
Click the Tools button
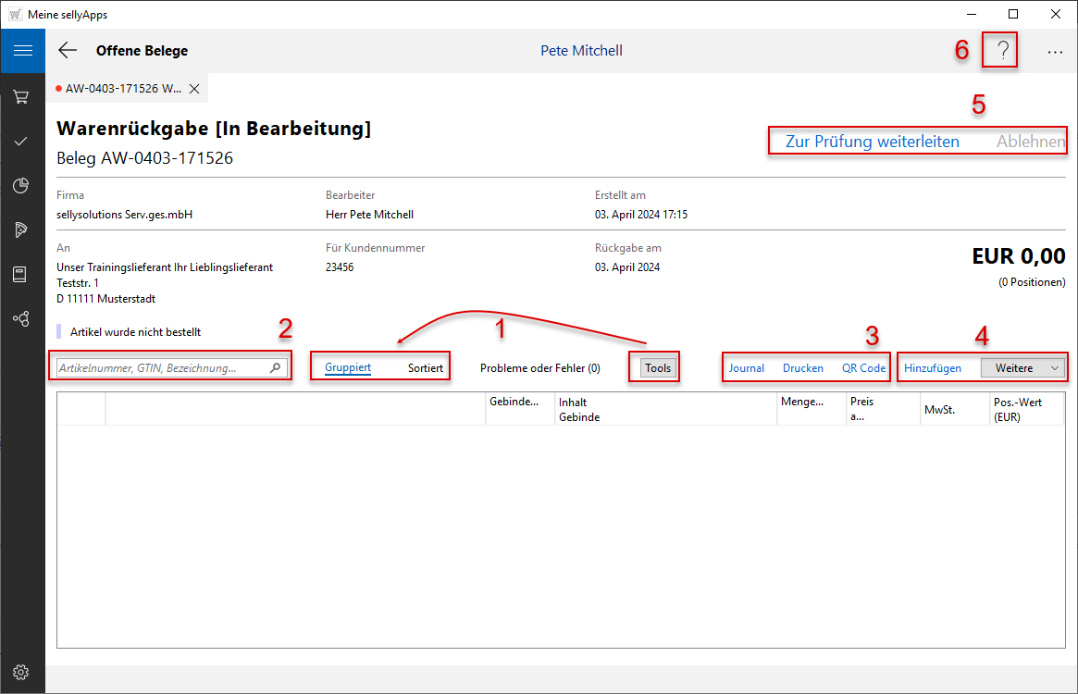click(658, 367)
